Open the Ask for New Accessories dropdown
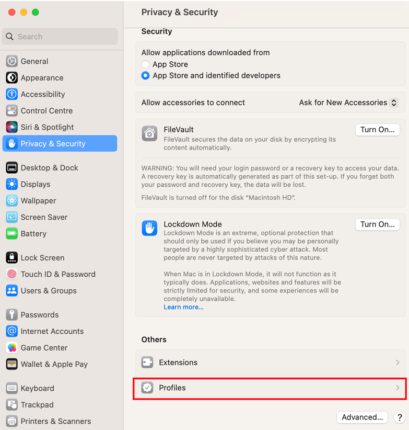This screenshot has width=409, height=430. pyautogui.click(x=348, y=103)
